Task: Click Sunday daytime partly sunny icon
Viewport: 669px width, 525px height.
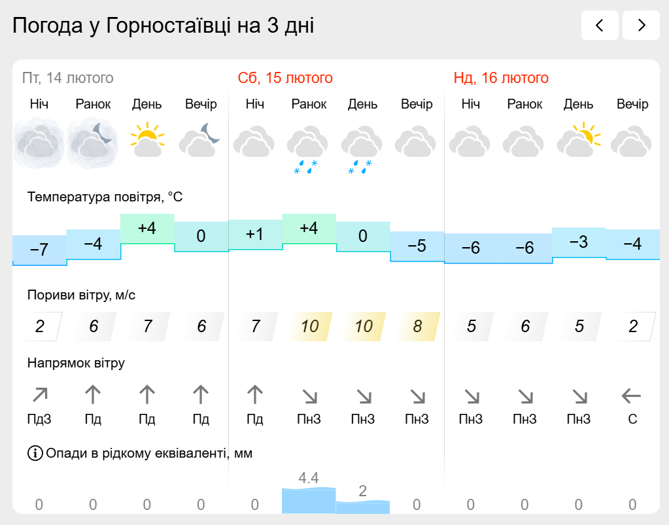Action: click(579, 140)
